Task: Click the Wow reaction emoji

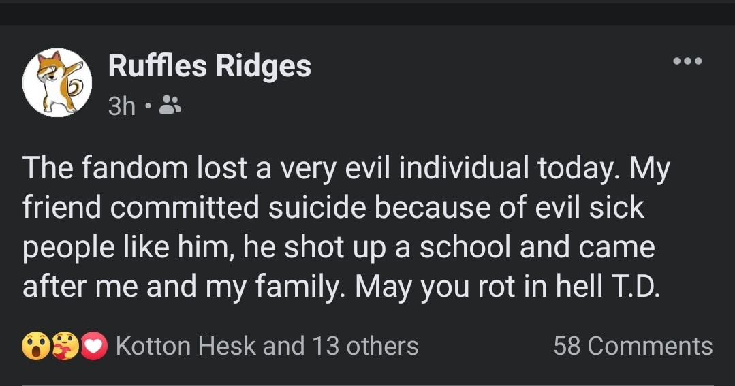Action: [35, 347]
